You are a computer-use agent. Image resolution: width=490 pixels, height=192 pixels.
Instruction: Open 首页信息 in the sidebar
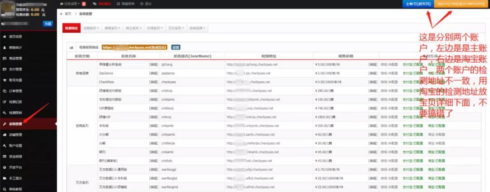pyautogui.click(x=28, y=37)
